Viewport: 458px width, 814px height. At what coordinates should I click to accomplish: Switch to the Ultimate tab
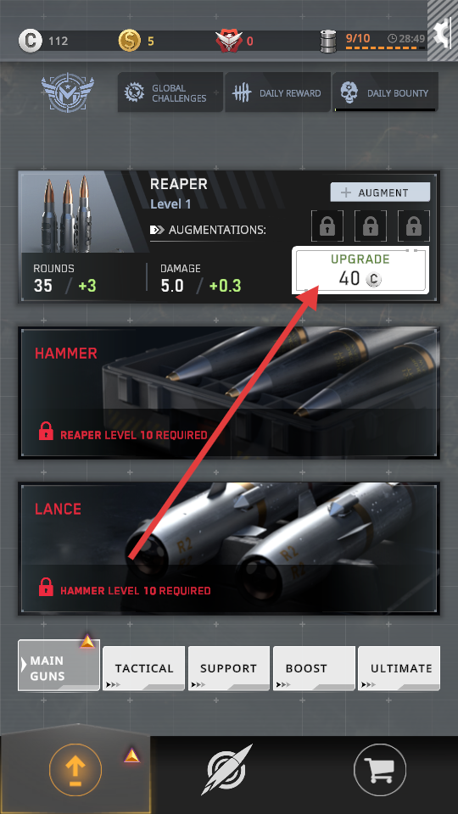coord(399,669)
